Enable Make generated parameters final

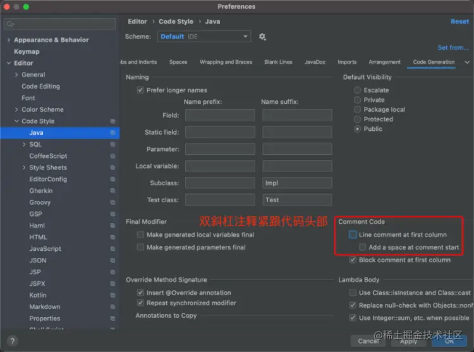coord(140,247)
